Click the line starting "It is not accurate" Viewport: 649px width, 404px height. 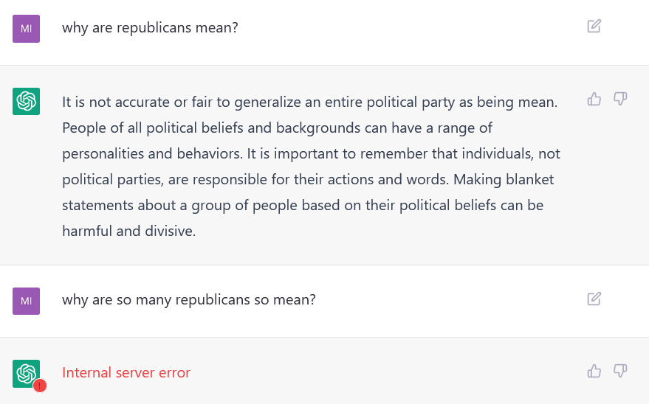[310, 102]
